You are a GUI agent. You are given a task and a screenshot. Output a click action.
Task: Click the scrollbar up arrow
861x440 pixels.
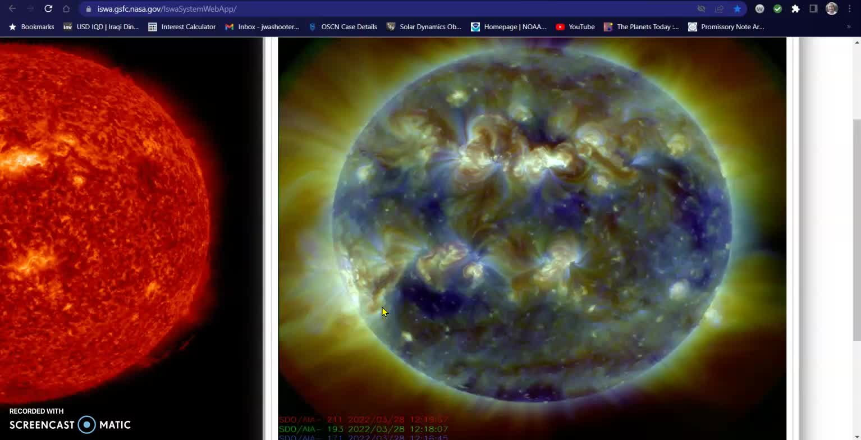pos(857,42)
